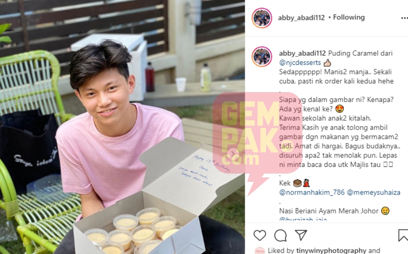Open the @njcdesserts mention link
This screenshot has height=254, width=408.
(300, 63)
